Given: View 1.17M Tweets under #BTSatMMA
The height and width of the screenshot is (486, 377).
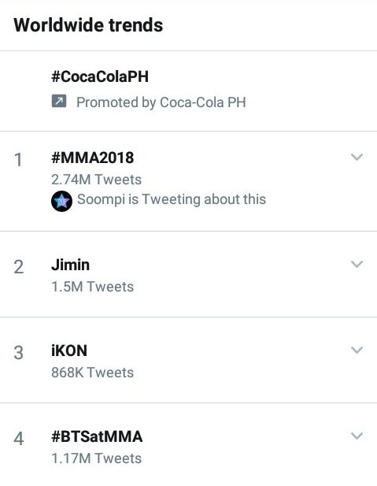Looking at the screenshot, I should (96, 458).
